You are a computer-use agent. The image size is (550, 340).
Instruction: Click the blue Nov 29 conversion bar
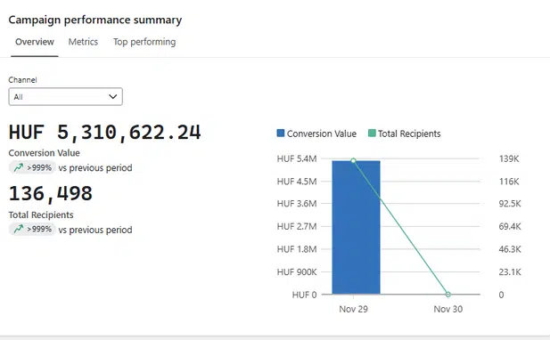pos(356,227)
